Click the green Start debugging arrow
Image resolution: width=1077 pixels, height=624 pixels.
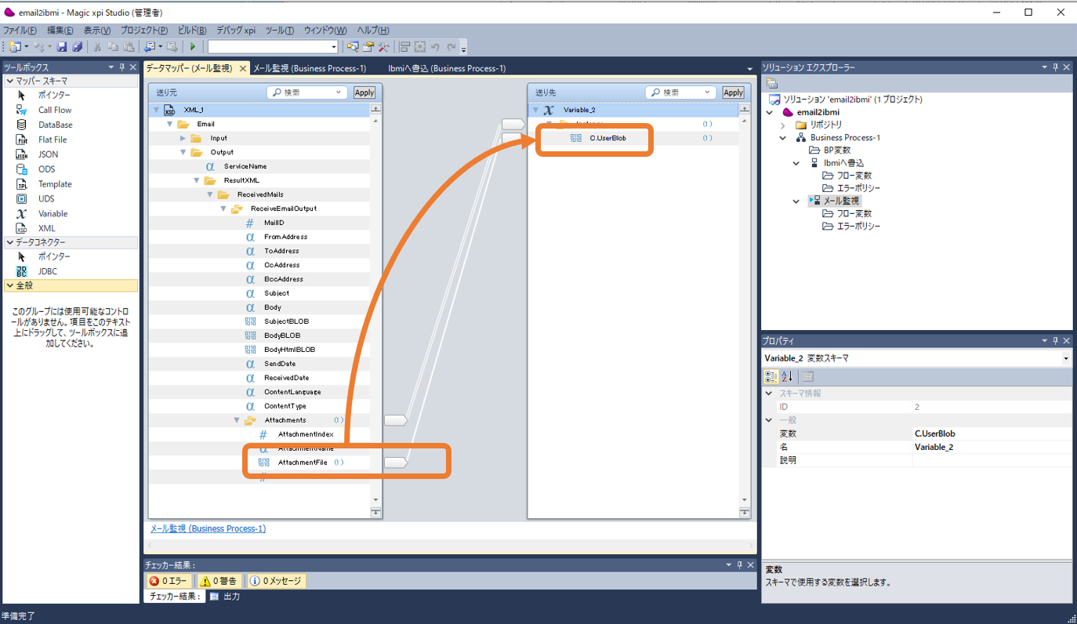[x=193, y=47]
